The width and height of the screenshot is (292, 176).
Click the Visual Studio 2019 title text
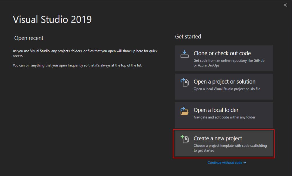click(52, 19)
